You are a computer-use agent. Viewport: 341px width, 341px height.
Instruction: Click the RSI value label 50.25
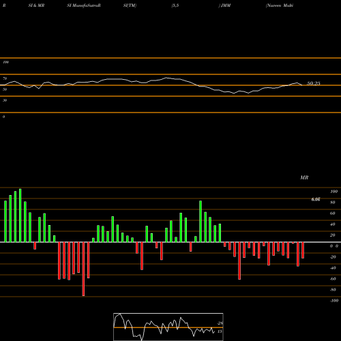pos(314,83)
